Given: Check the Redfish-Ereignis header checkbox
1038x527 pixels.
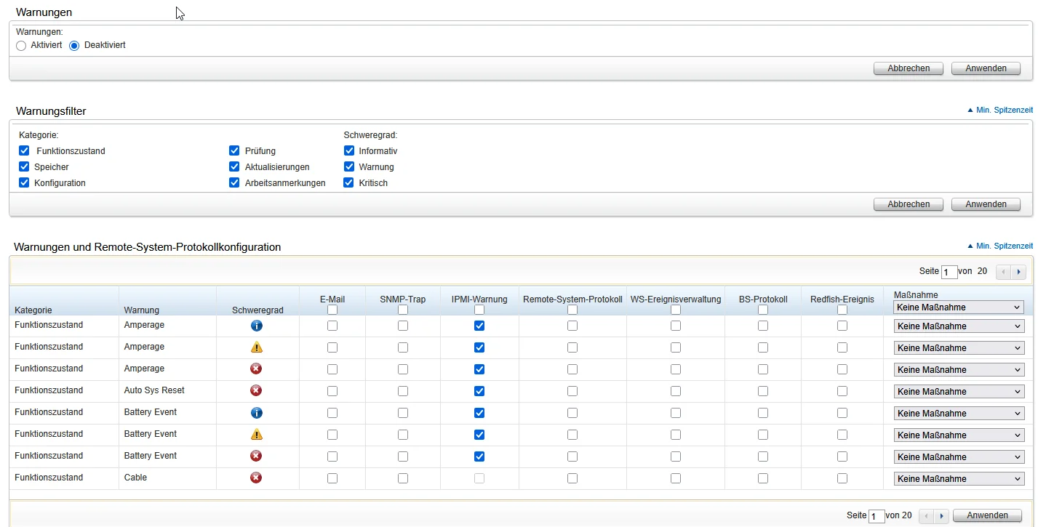Looking at the screenshot, I should point(842,310).
